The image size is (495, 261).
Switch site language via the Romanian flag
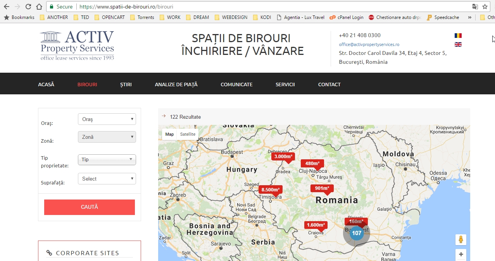pyautogui.click(x=458, y=36)
